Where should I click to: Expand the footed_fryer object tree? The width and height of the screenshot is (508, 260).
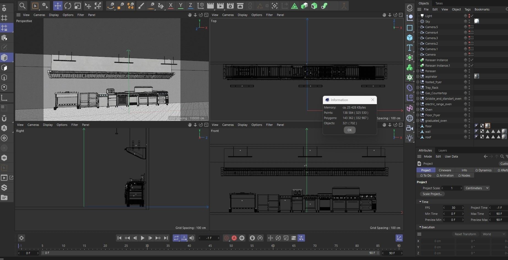pyautogui.click(x=418, y=82)
